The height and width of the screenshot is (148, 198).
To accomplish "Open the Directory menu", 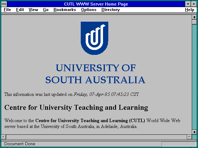I will tap(111, 10).
